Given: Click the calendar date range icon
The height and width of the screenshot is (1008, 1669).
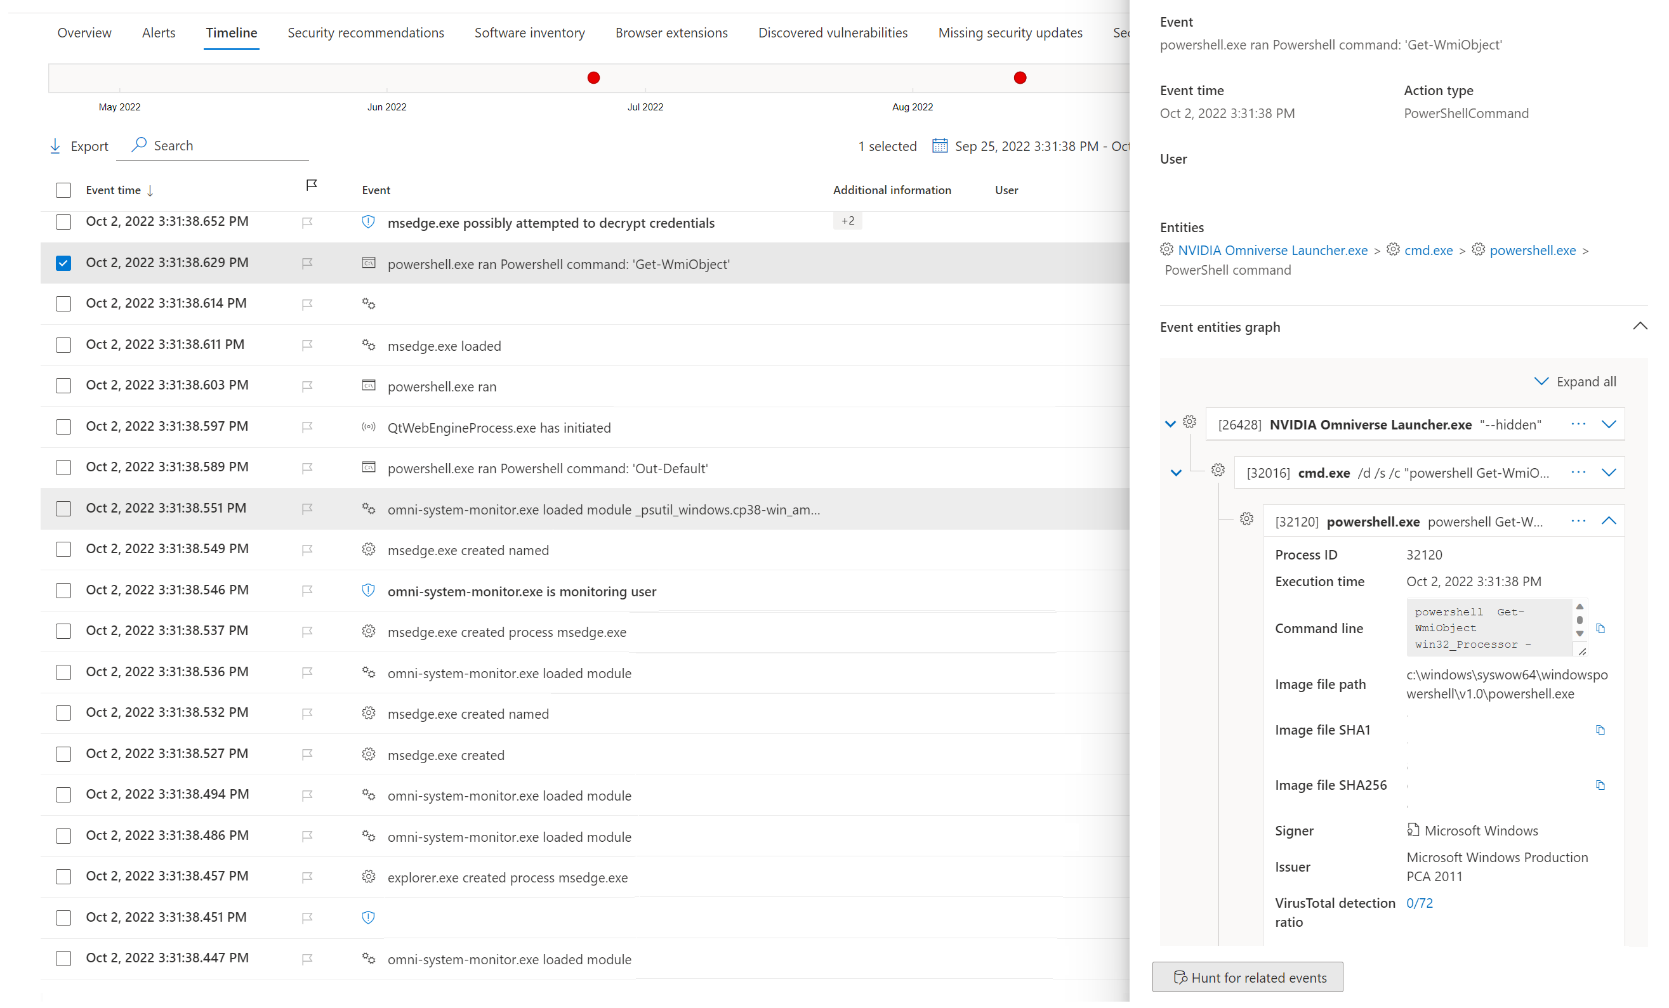Looking at the screenshot, I should pos(939,147).
